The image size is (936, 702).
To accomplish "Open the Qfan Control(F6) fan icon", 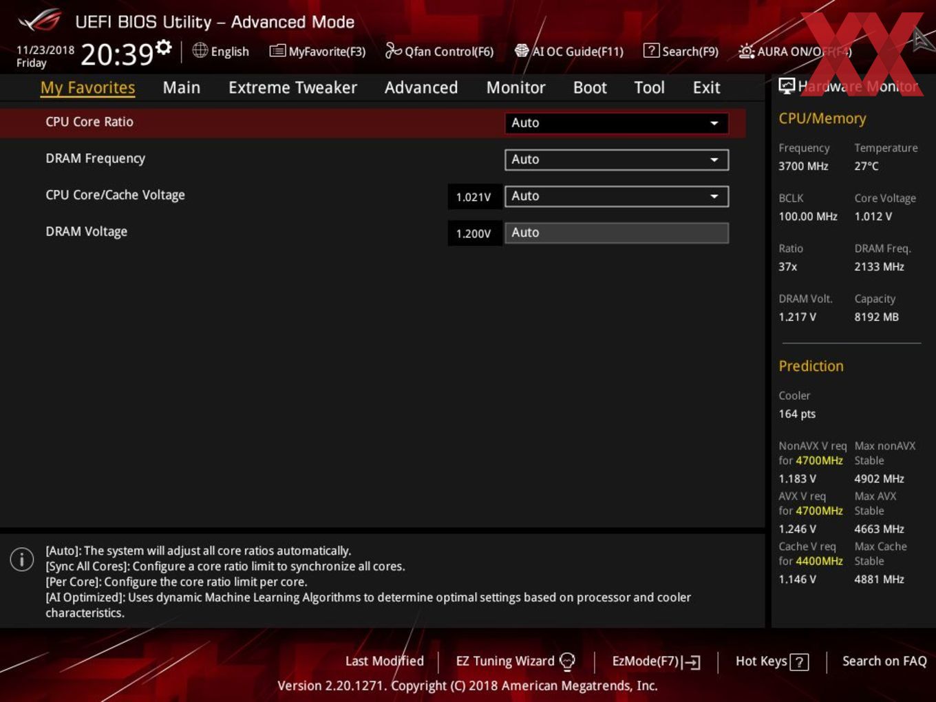I will pos(393,50).
